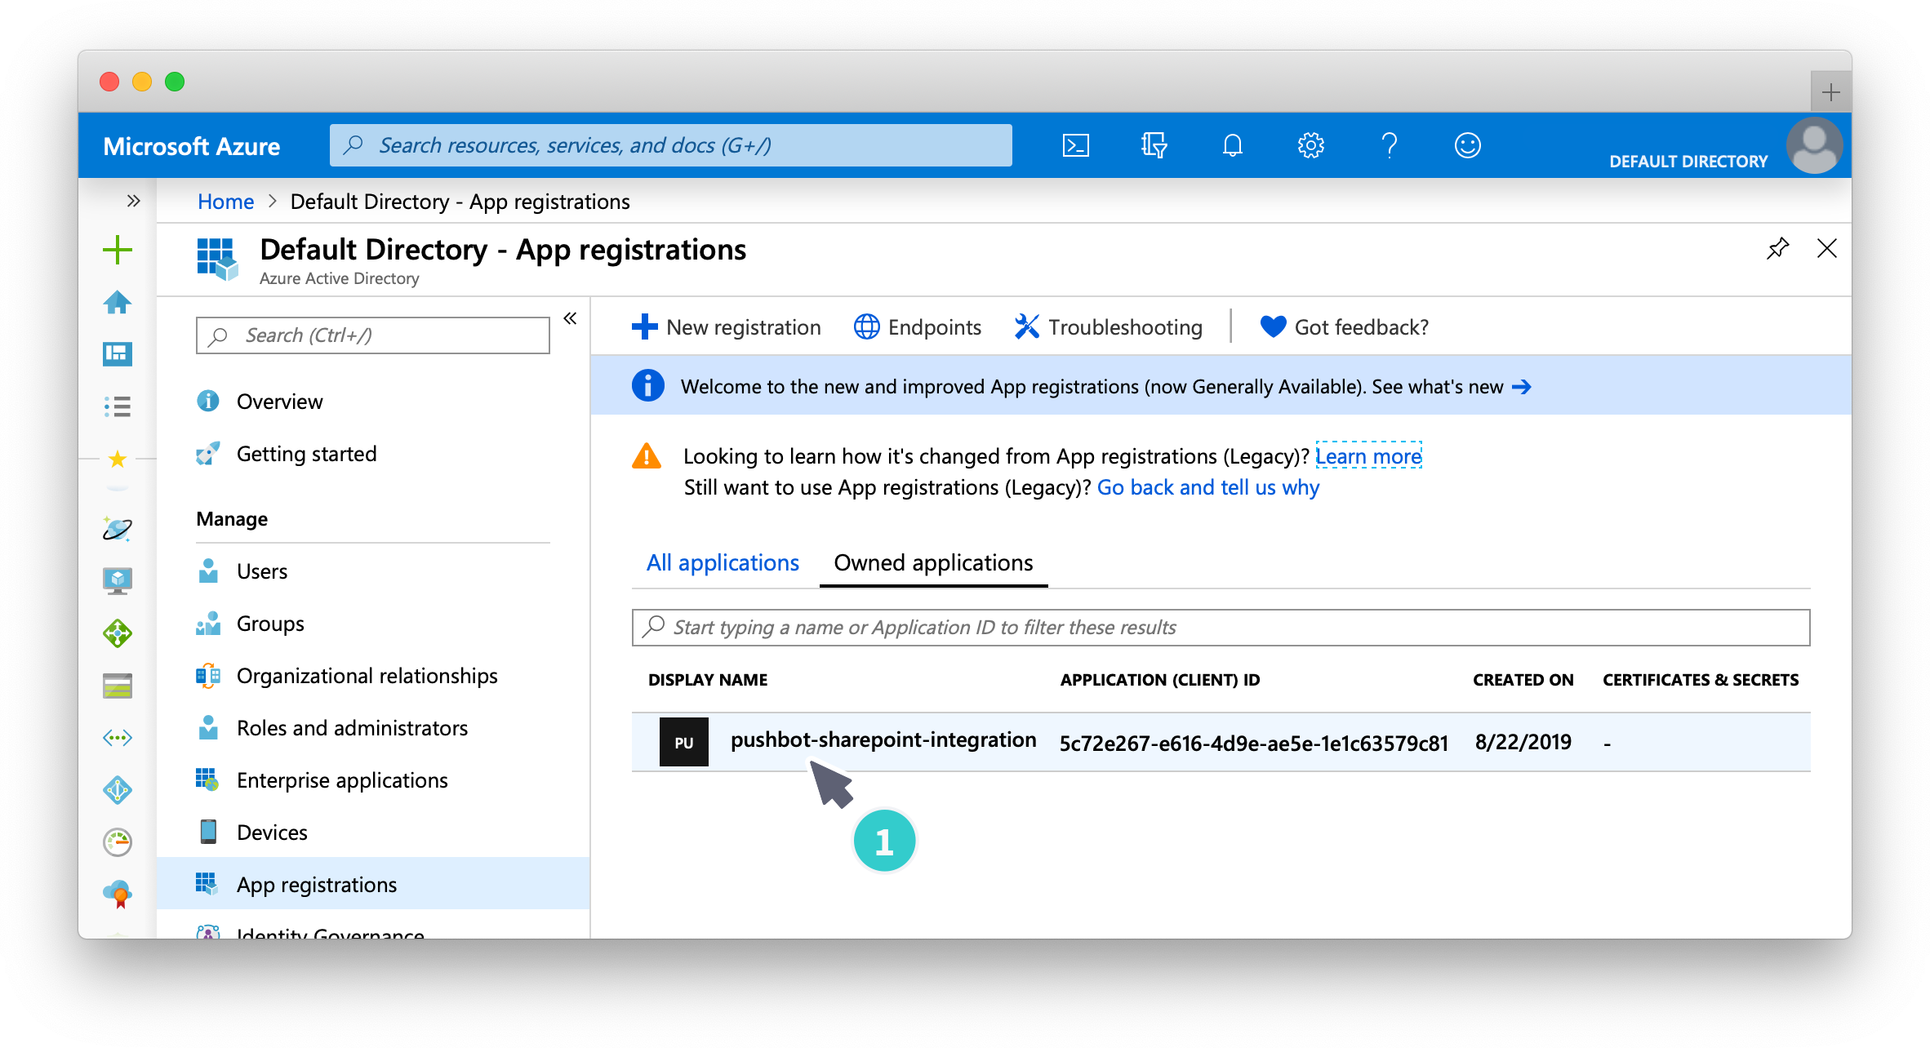Focus resource menu Search (Ctrl+/) field

pyautogui.click(x=373, y=335)
